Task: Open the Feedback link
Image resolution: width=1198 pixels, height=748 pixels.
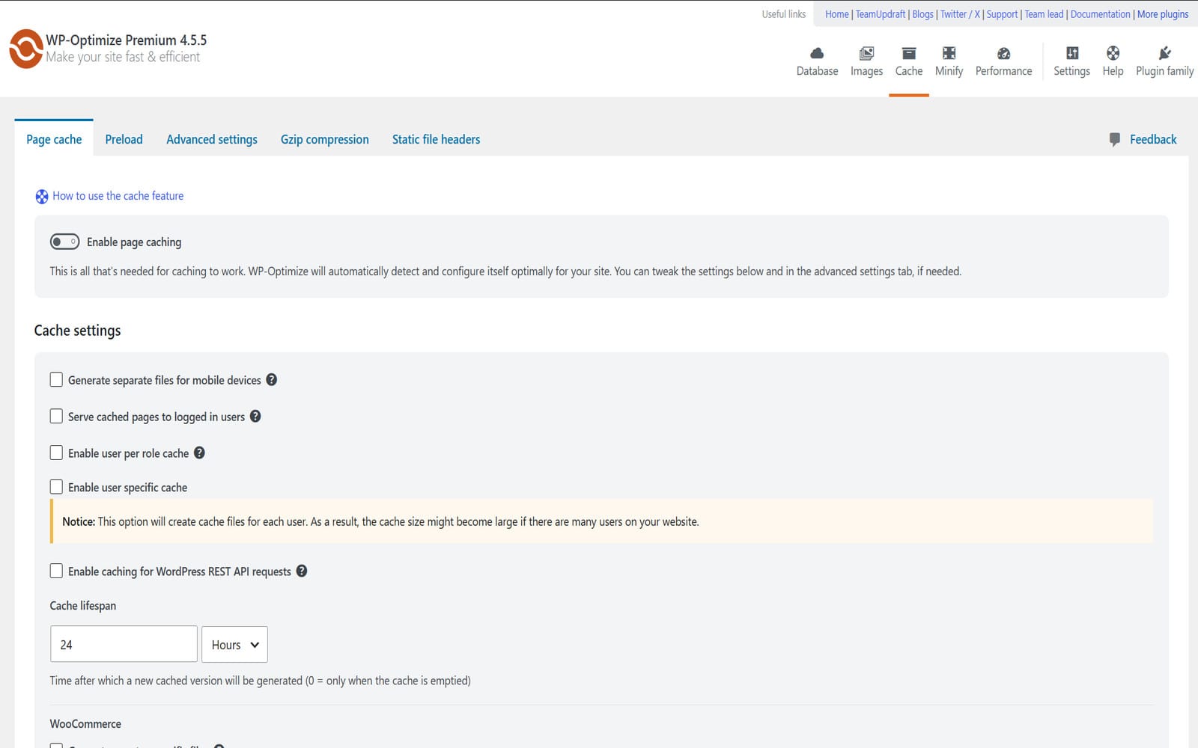Action: 1153,139
